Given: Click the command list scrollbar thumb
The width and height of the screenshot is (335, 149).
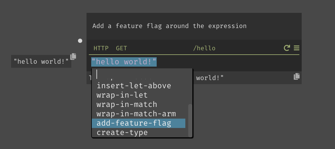Looking at the screenshot, I should pyautogui.click(x=190, y=121).
